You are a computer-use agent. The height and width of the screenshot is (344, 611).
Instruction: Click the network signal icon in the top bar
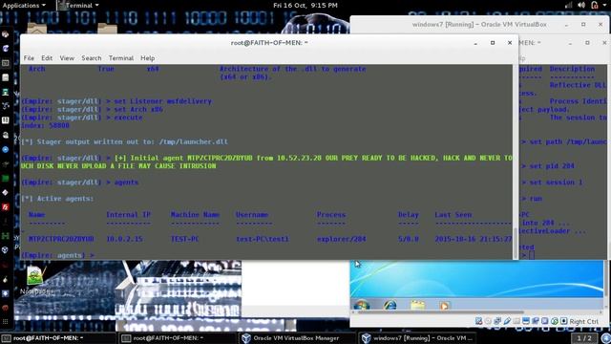click(x=569, y=5)
